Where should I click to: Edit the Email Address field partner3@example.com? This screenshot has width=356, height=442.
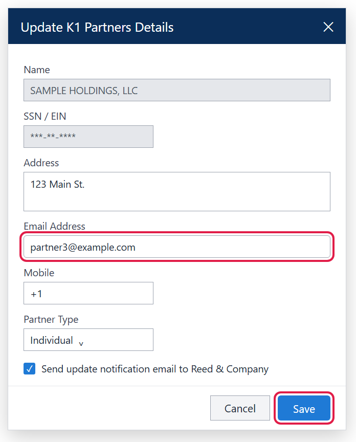click(x=177, y=247)
